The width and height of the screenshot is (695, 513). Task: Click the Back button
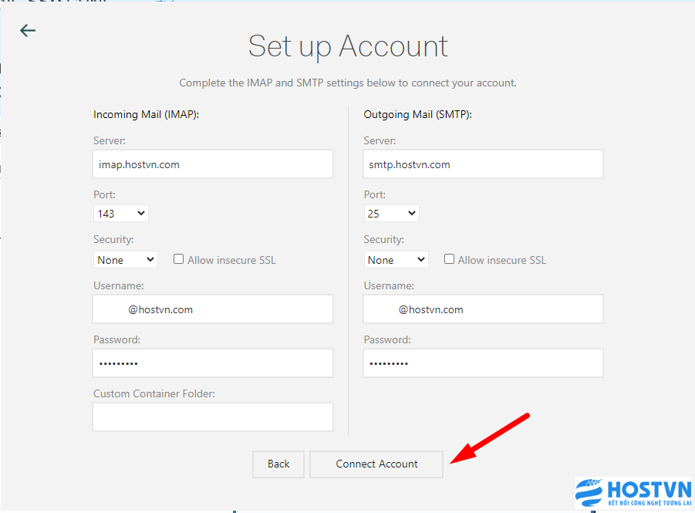click(x=278, y=464)
